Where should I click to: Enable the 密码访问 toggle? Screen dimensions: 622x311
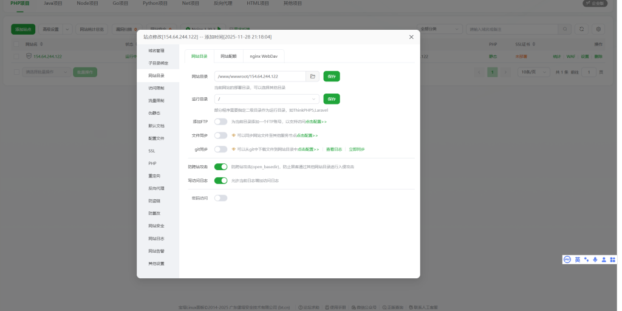pos(220,198)
